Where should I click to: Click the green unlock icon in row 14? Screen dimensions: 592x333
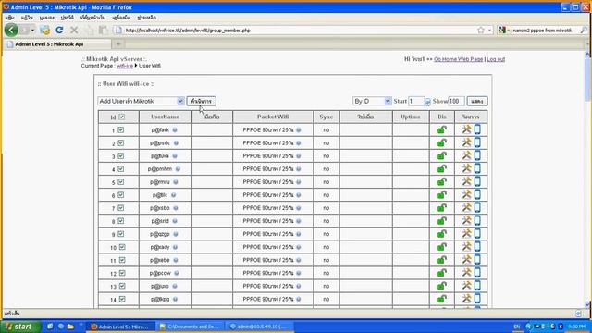(441, 299)
